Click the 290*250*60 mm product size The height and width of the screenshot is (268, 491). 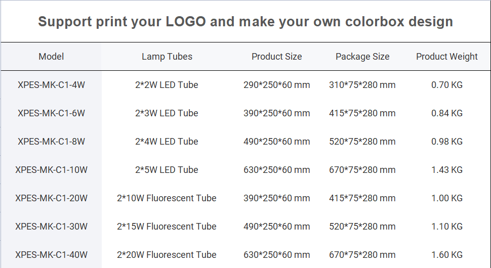tap(277, 85)
